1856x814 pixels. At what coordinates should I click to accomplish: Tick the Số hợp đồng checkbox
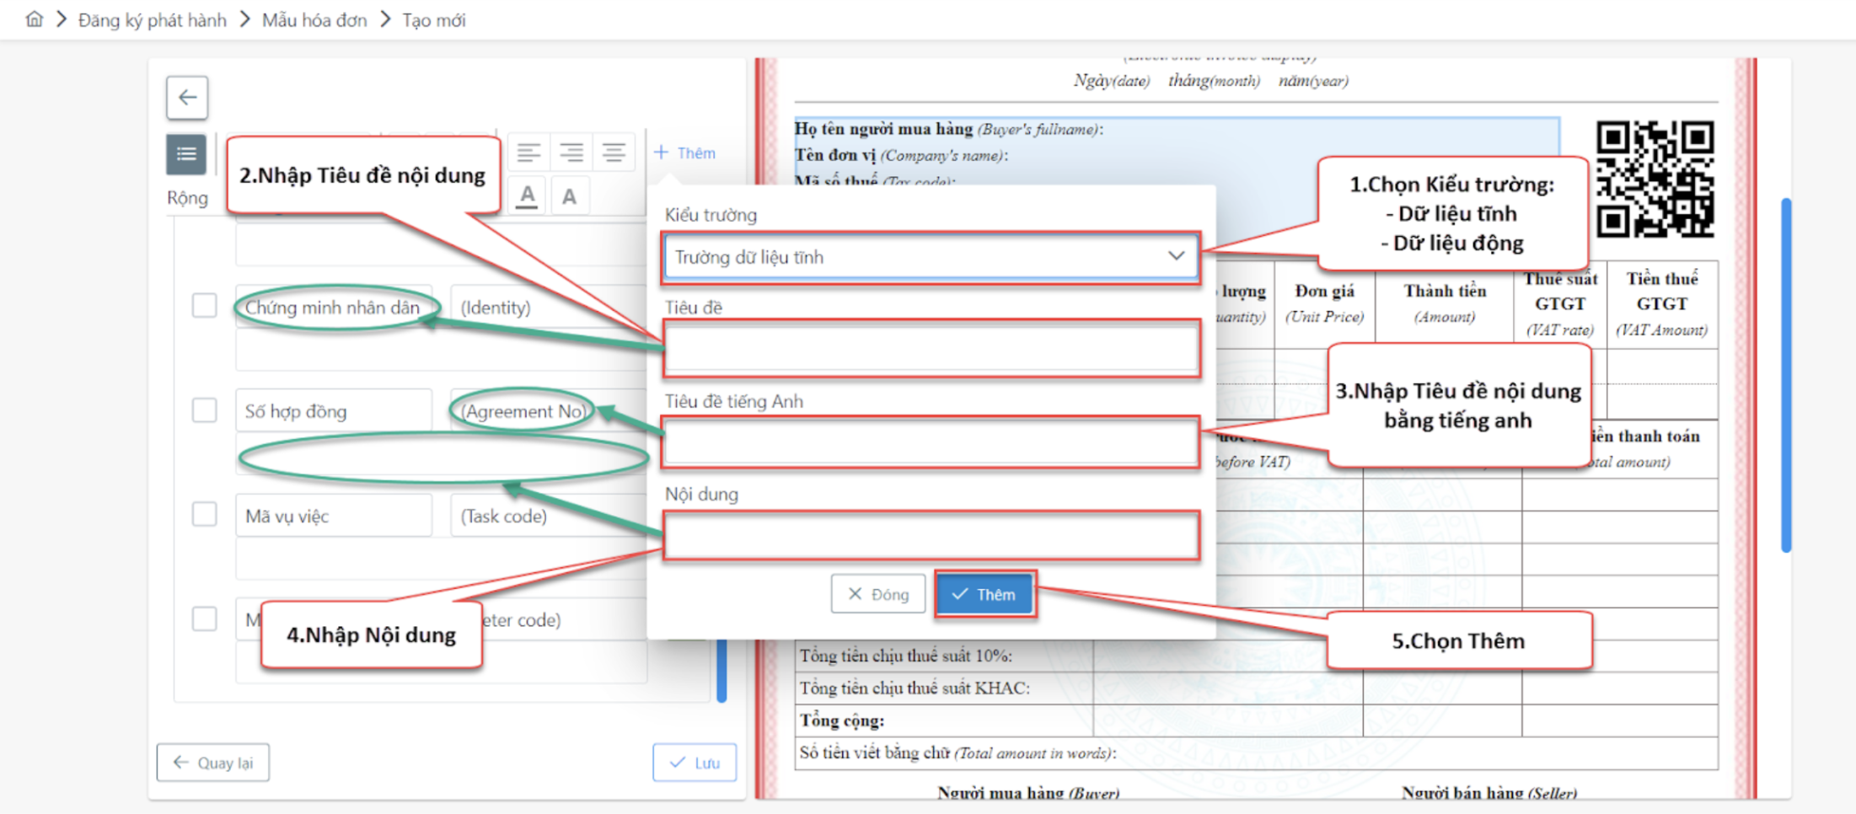pos(204,410)
